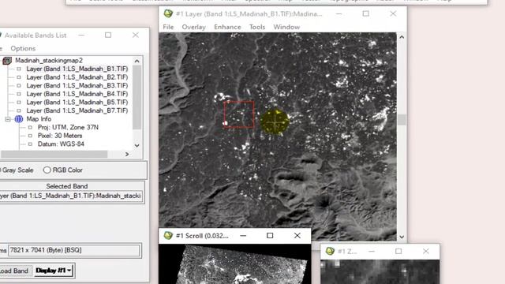This screenshot has height=284, width=505.
Task: Click scroll down arrow of image display window
Action: (x=402, y=237)
